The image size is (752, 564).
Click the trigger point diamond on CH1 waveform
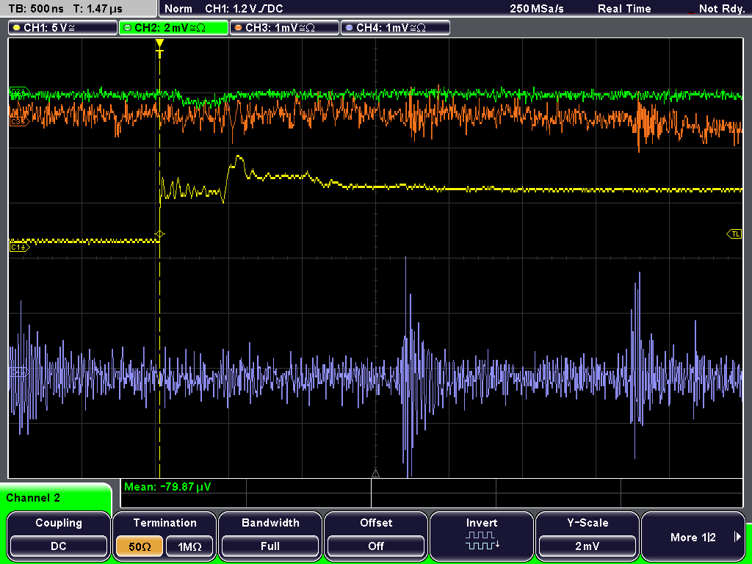coord(159,234)
